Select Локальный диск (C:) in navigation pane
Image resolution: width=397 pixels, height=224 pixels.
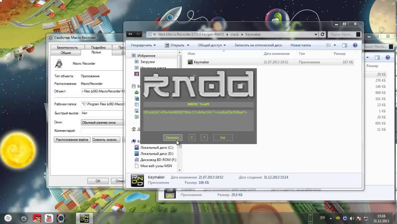156,147
